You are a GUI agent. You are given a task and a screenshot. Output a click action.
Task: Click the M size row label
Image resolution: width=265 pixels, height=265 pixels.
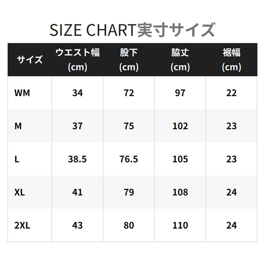click(18, 126)
